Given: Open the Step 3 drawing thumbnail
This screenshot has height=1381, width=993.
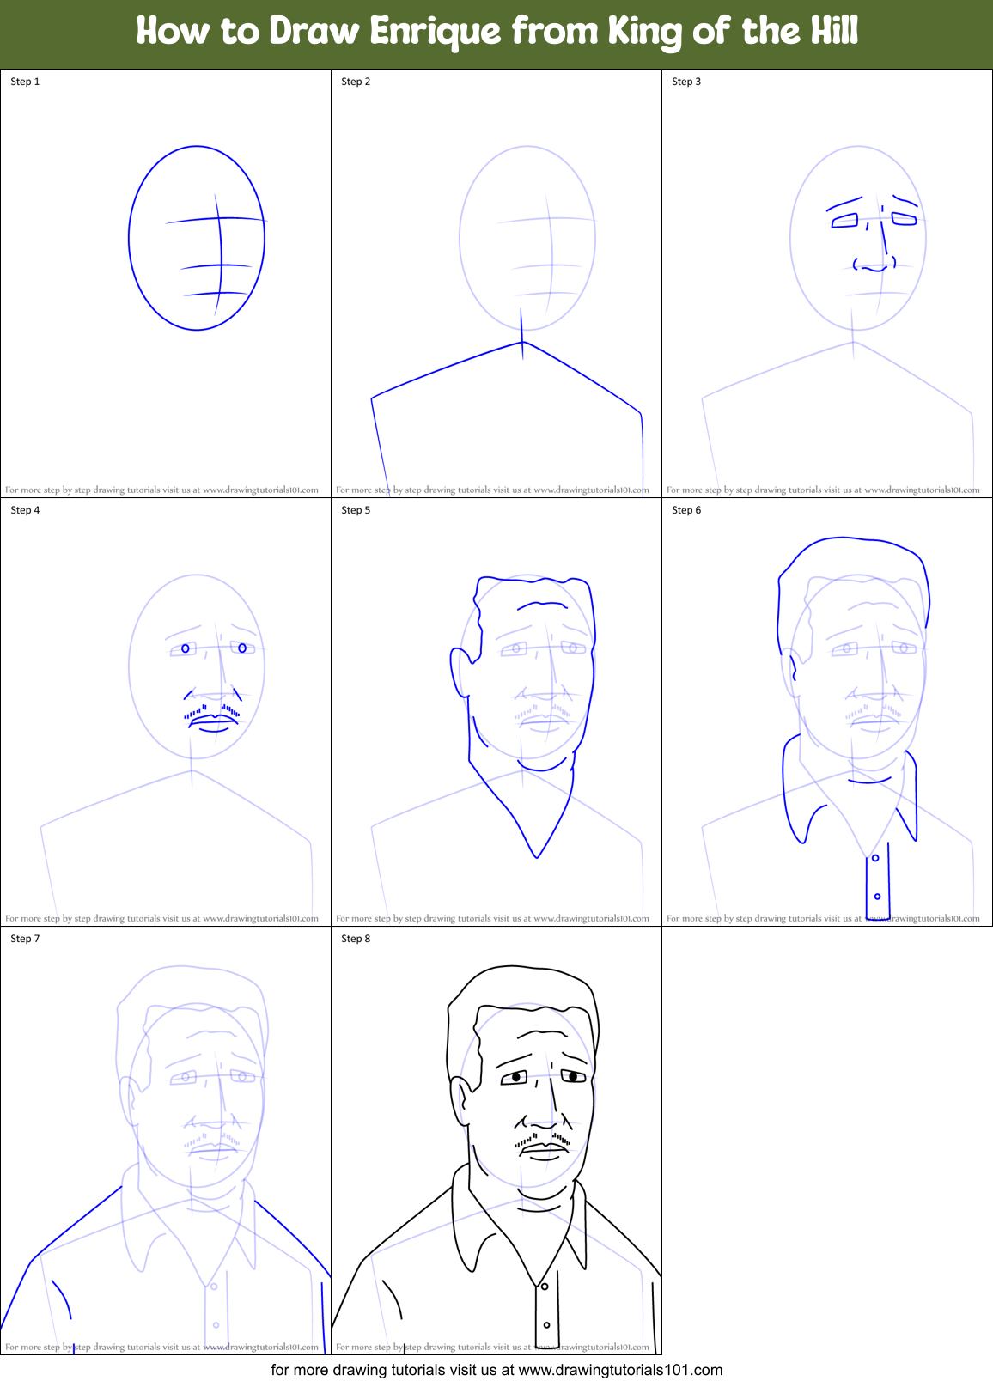Looking at the screenshot, I should pos(827,283).
